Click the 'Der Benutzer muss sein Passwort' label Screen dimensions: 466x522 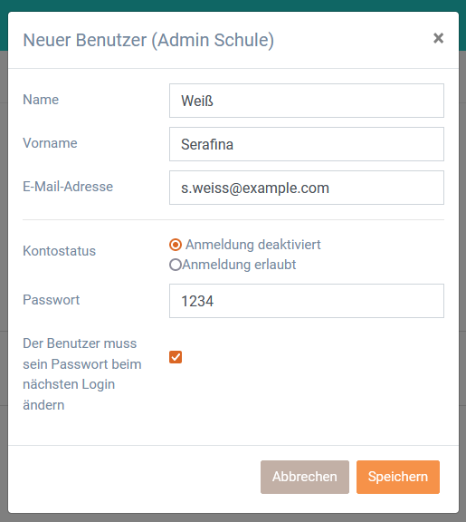pos(82,374)
